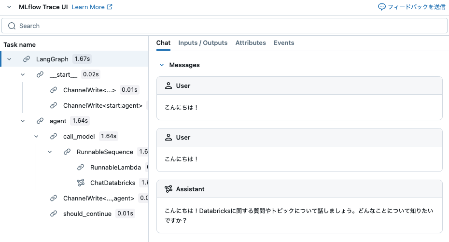
Task: Open the Events tab
Action: click(284, 43)
